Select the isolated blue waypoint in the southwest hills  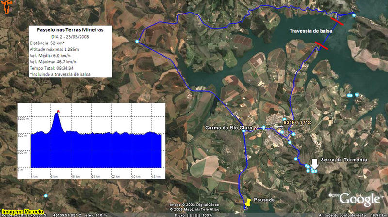(46, 196)
